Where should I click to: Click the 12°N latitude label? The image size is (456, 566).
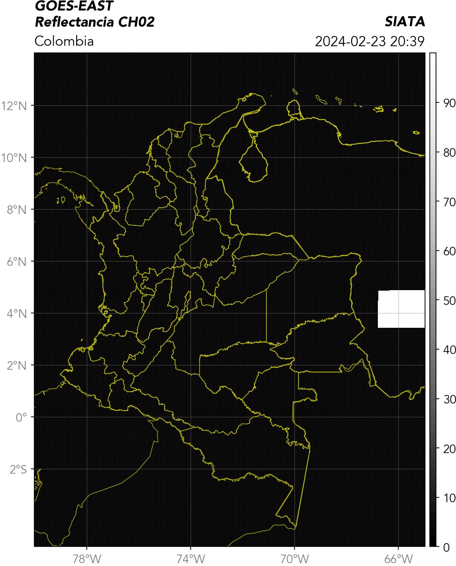pyautogui.click(x=14, y=106)
